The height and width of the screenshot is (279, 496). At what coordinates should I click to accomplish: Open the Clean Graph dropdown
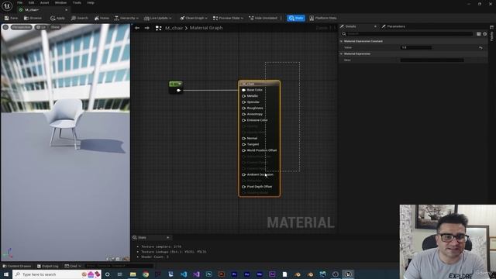pos(194,18)
